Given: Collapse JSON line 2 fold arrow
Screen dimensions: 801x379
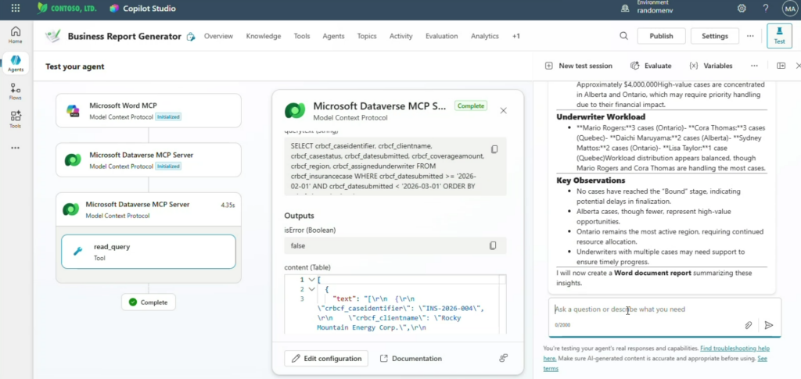Looking at the screenshot, I should (x=311, y=289).
